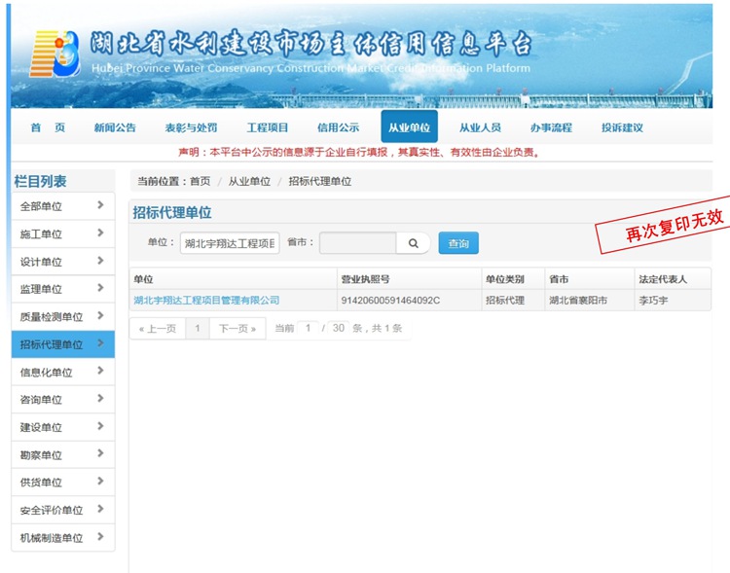The width and height of the screenshot is (730, 573).
Task: Expand the 监理单位 chevron arrow
Action: [x=100, y=288]
